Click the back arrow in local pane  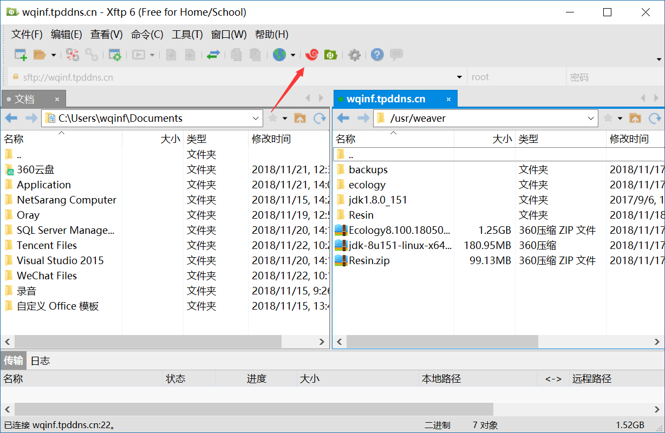[x=11, y=118]
